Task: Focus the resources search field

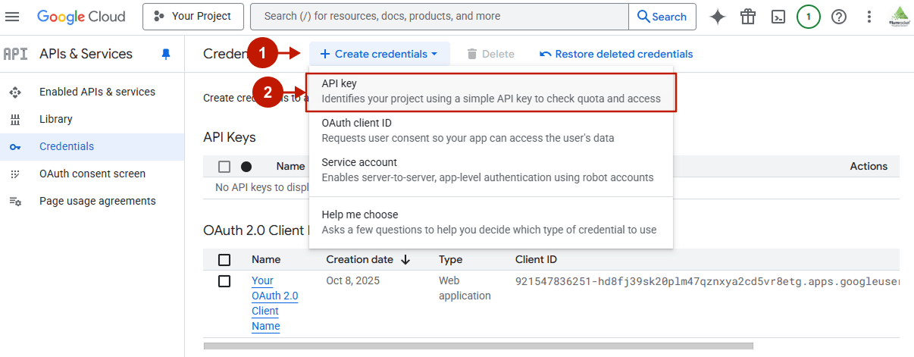Action: (x=440, y=17)
